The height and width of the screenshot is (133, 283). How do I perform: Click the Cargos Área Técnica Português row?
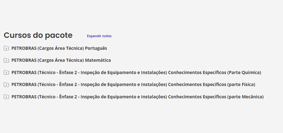point(59,48)
